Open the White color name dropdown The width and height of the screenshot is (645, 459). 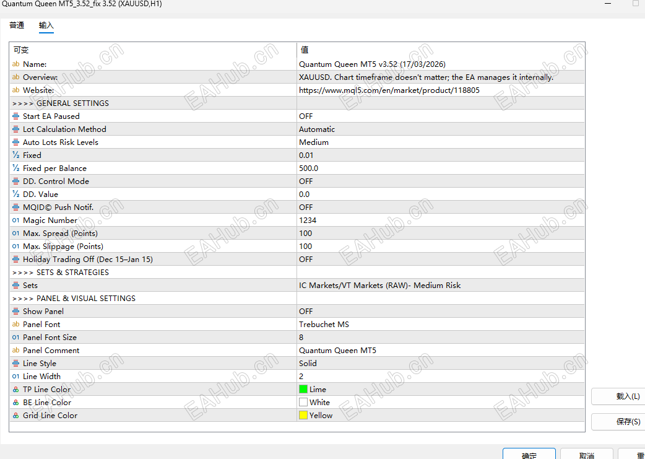[x=319, y=402]
